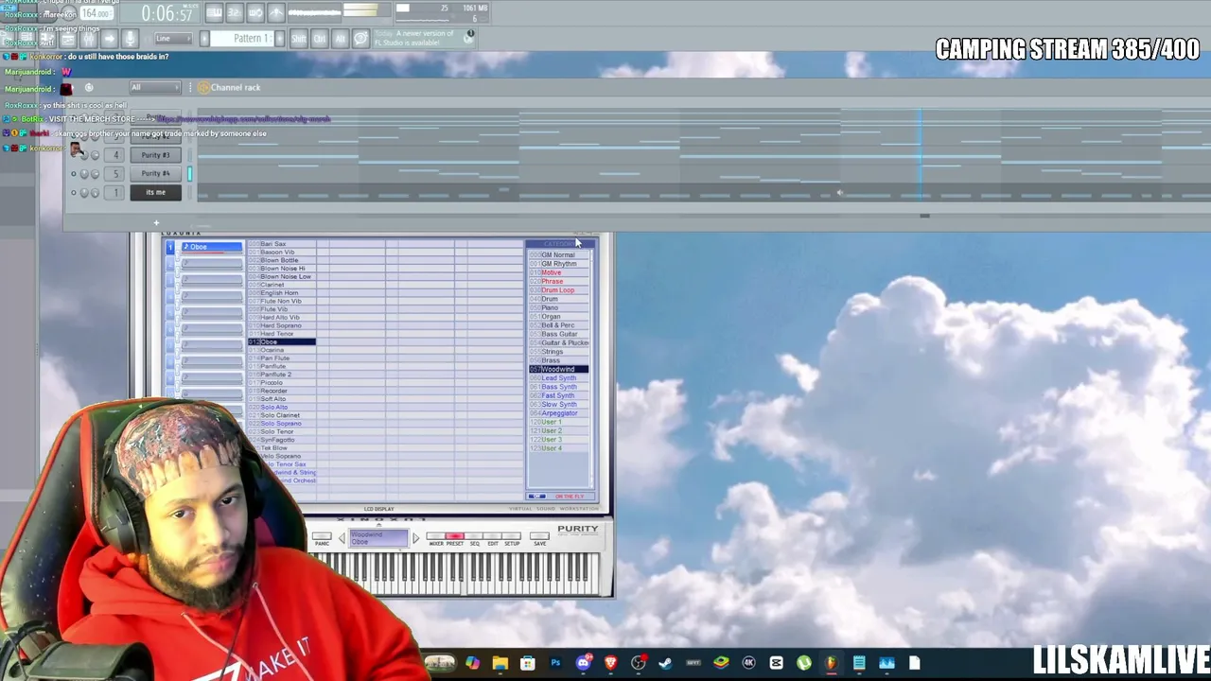Open Brave browser from the taskbar
This screenshot has width=1211, height=681.
tap(610, 663)
